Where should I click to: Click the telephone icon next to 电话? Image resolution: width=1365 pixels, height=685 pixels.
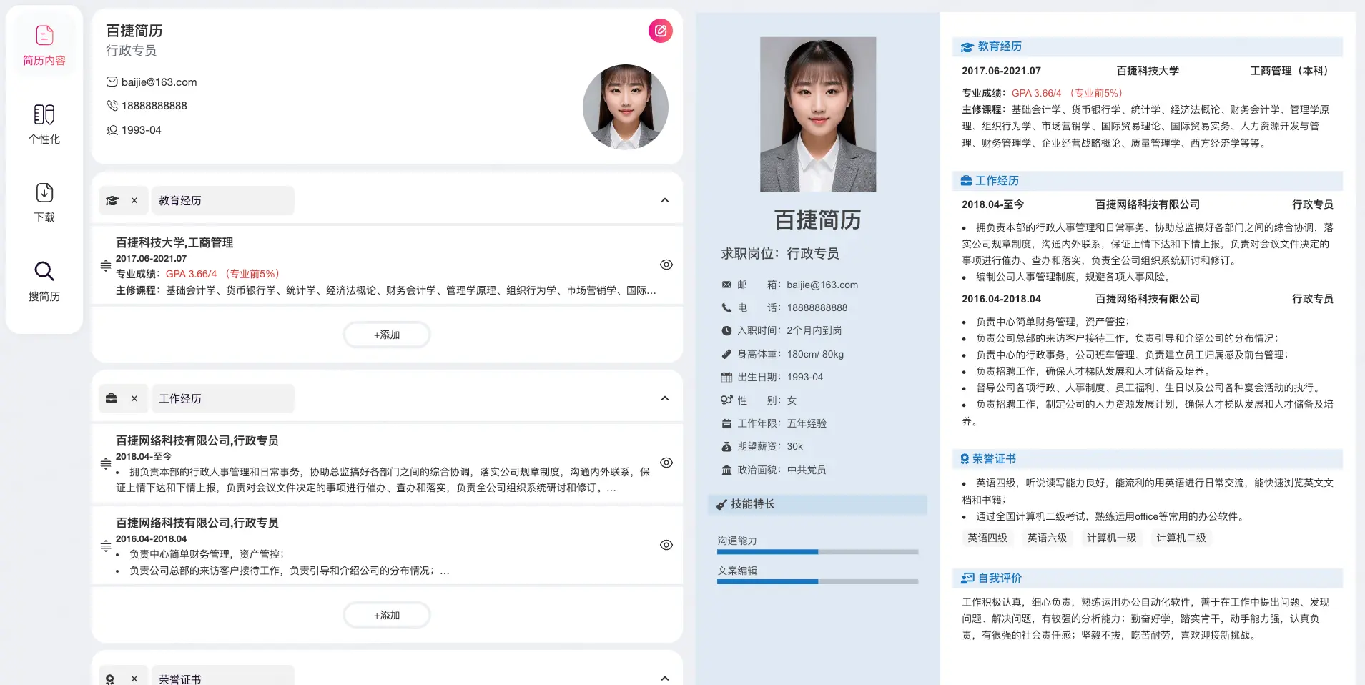click(726, 307)
